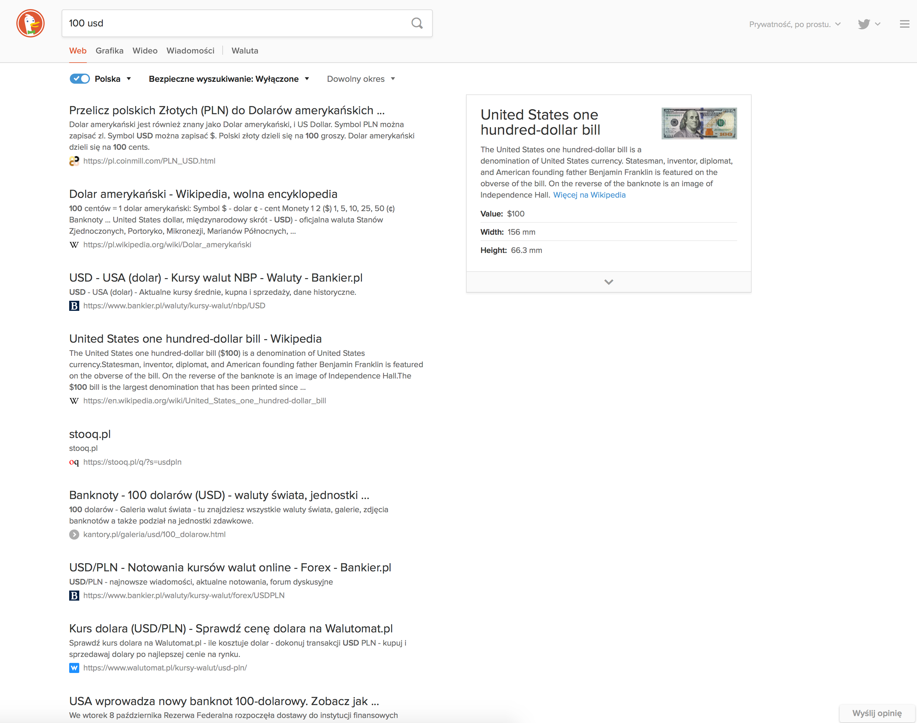Open Przelicz polskich Złotych result
The image size is (917, 723).
227,110
